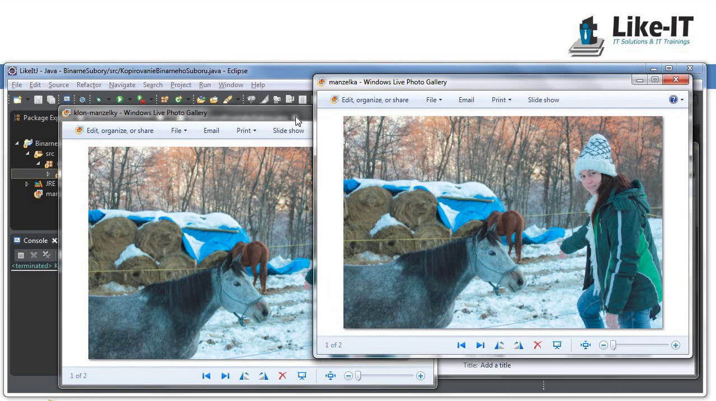Open File dropdown in klon-manzelky window
The image size is (716, 401).
[179, 131]
